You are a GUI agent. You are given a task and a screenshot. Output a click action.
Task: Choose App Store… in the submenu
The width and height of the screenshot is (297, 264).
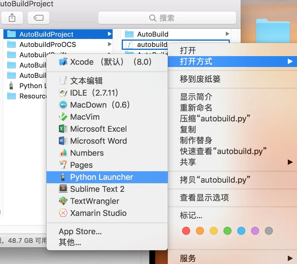click(x=107, y=231)
